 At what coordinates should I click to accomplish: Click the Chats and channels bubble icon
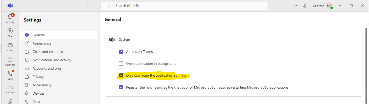[x=27, y=52]
